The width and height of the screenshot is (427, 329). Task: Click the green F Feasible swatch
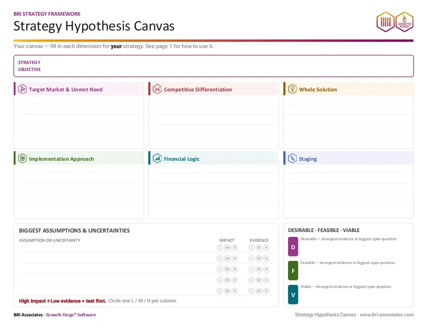[293, 270]
